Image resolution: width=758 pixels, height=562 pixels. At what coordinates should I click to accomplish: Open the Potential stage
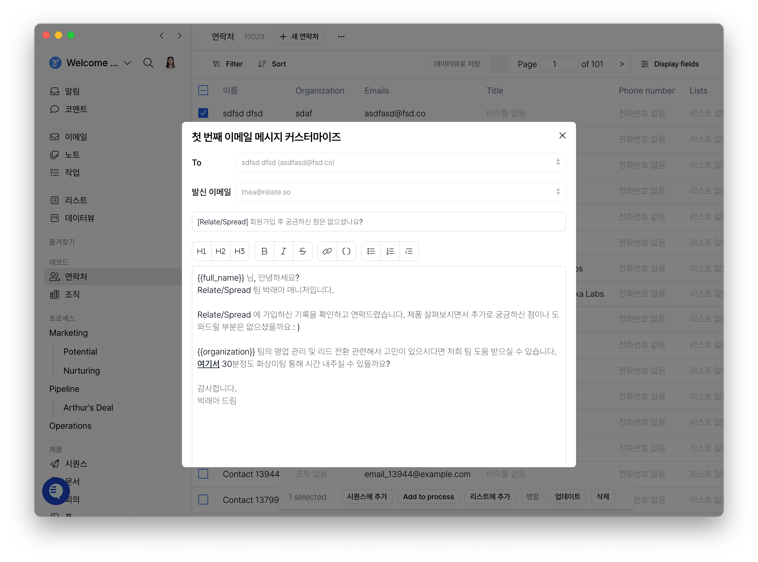pyautogui.click(x=80, y=351)
